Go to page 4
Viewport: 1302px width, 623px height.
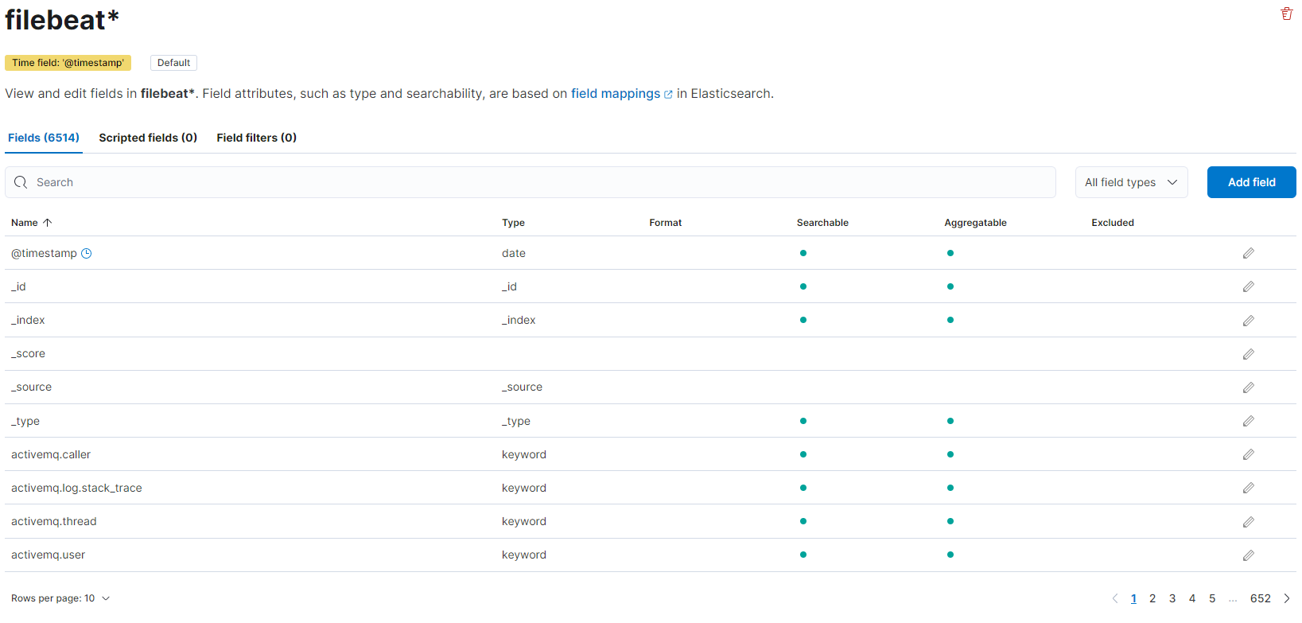(1192, 598)
